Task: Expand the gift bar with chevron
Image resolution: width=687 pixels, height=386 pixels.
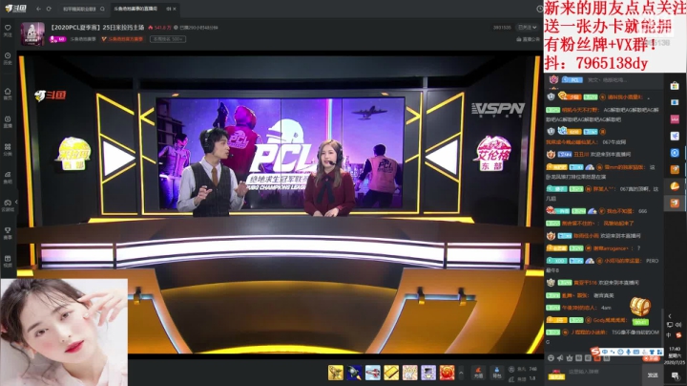Action: point(461,373)
